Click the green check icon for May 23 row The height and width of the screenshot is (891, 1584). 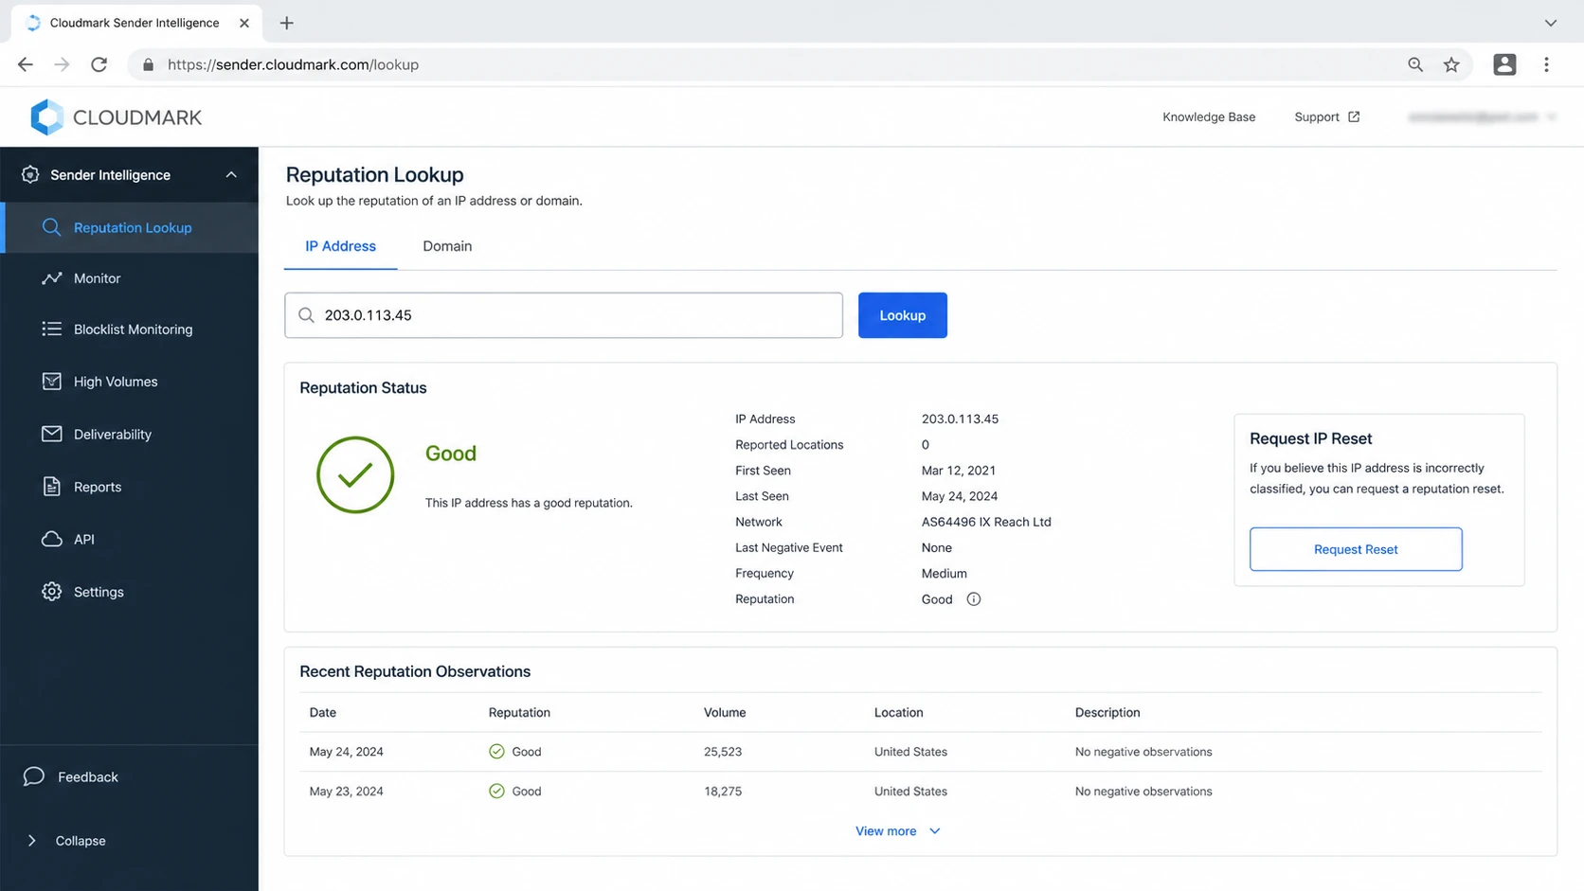pos(496,792)
